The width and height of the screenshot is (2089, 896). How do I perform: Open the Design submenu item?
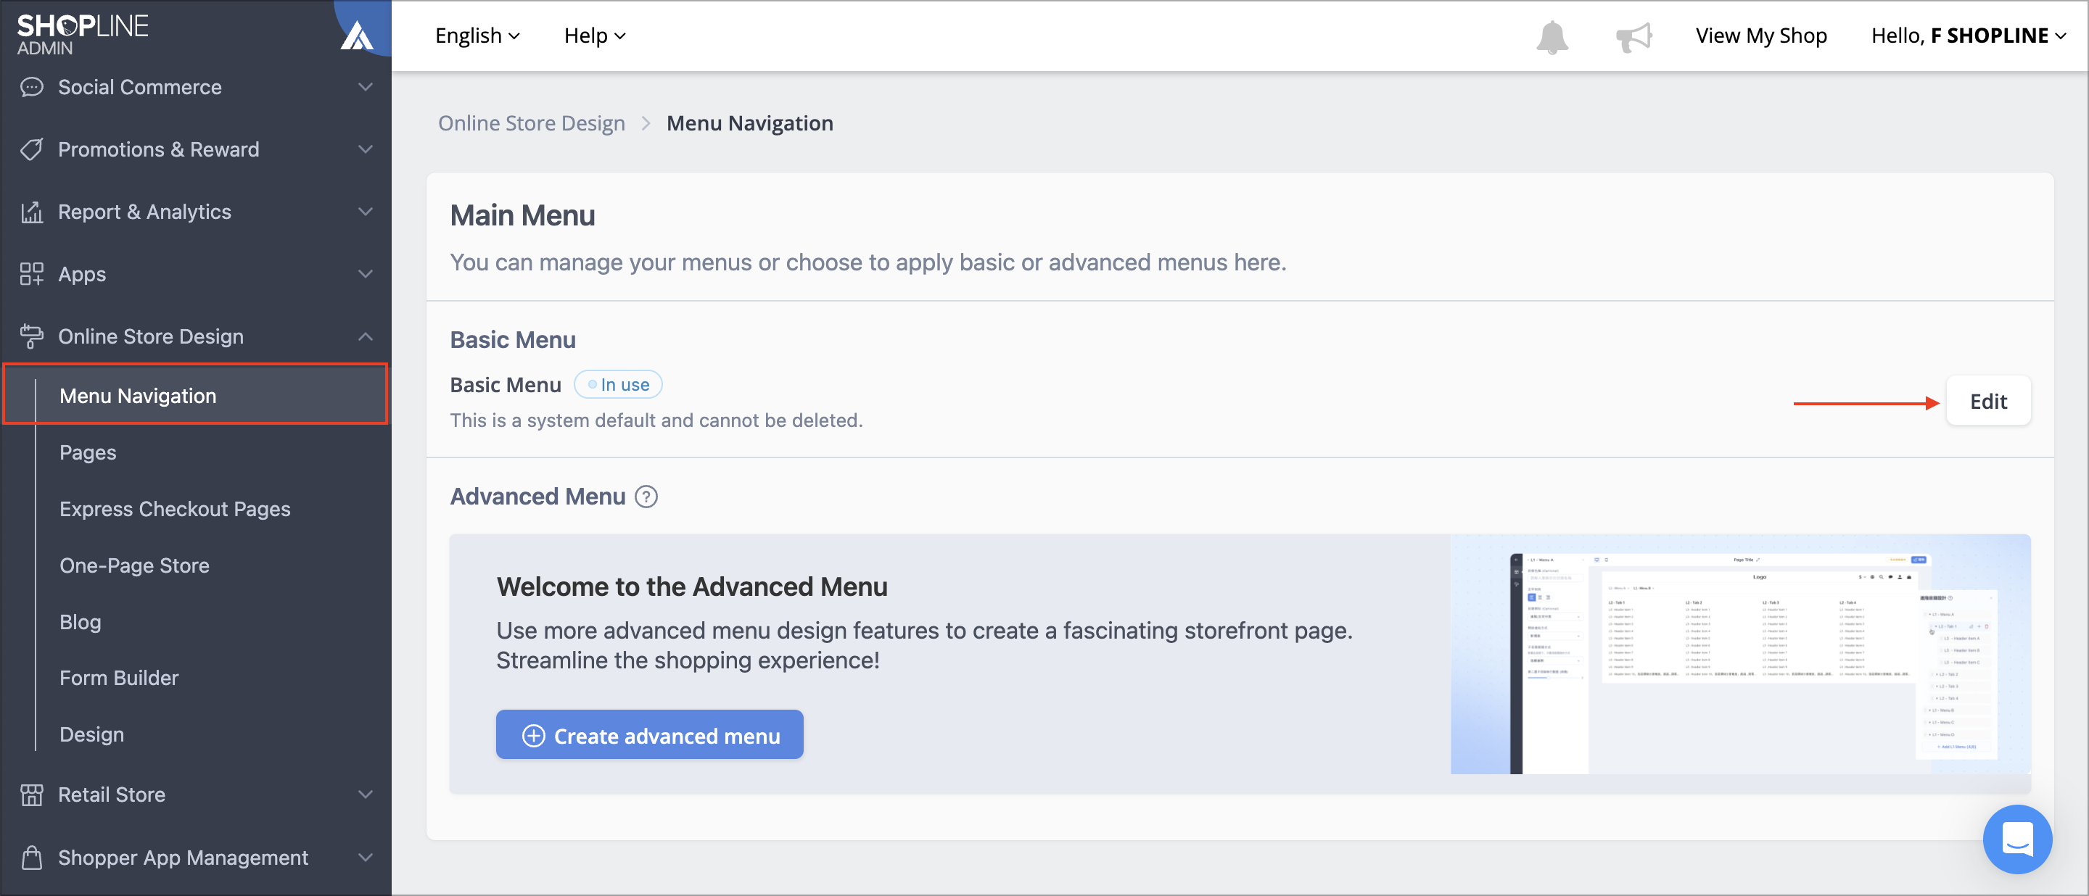91,734
